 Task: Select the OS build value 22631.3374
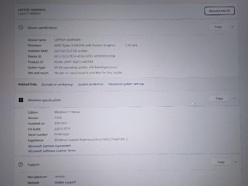[62, 129]
